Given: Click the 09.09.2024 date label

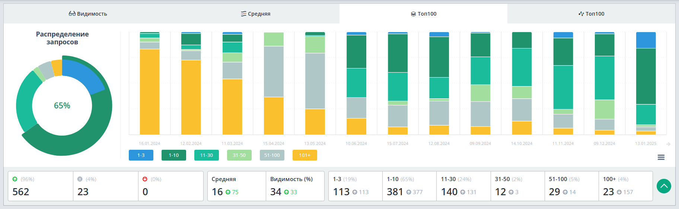Looking at the screenshot, I should (x=480, y=143).
